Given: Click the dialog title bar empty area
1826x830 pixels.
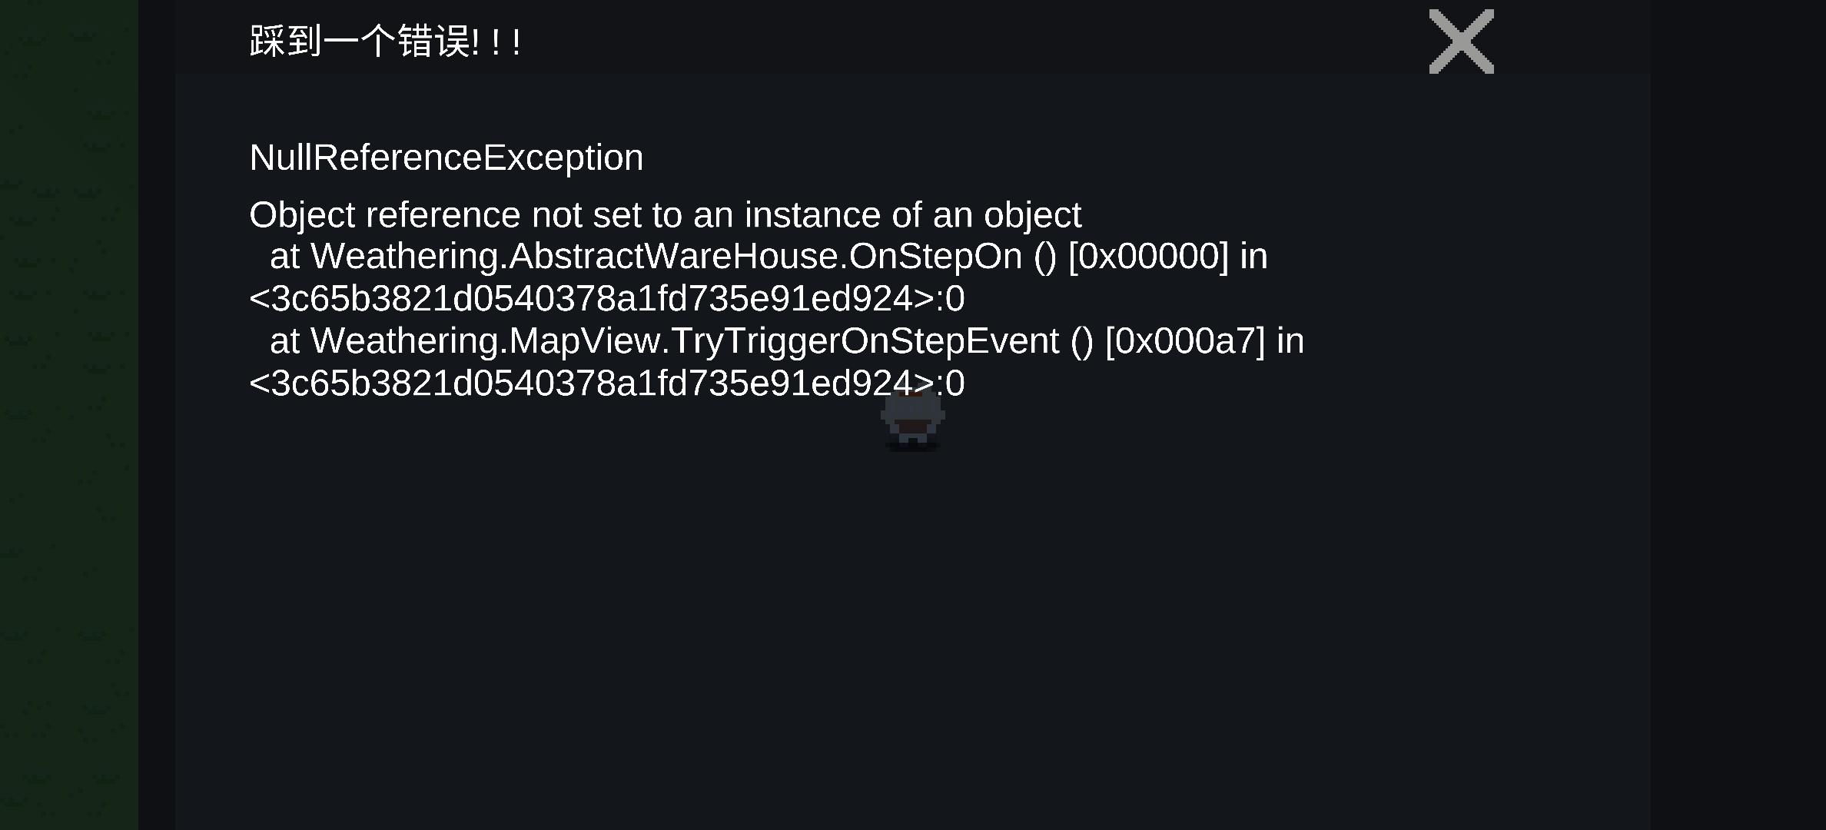Looking at the screenshot, I should pyautogui.click(x=968, y=38).
